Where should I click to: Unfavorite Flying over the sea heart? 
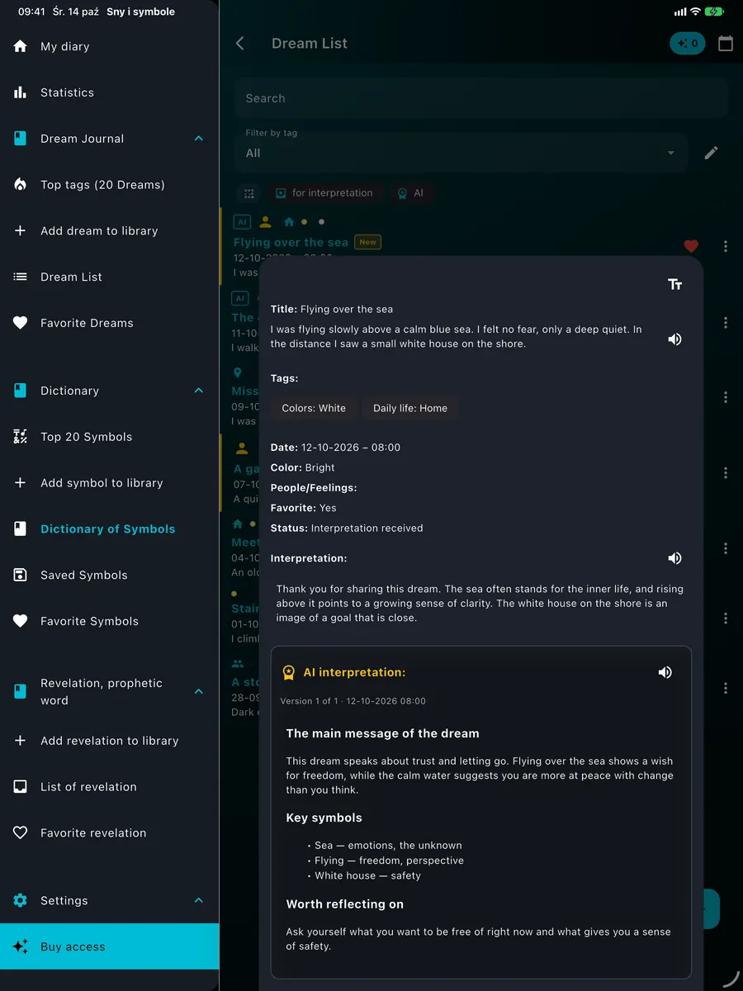point(692,246)
